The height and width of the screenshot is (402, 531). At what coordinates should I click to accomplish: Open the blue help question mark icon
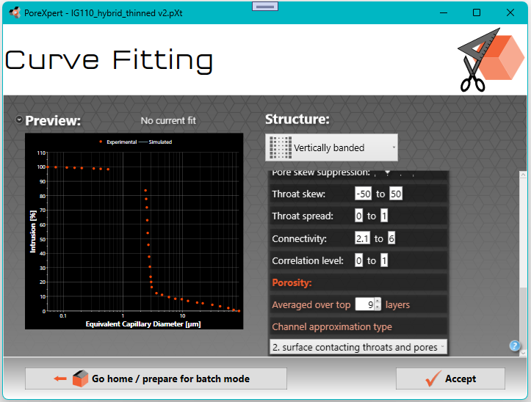[x=515, y=346]
